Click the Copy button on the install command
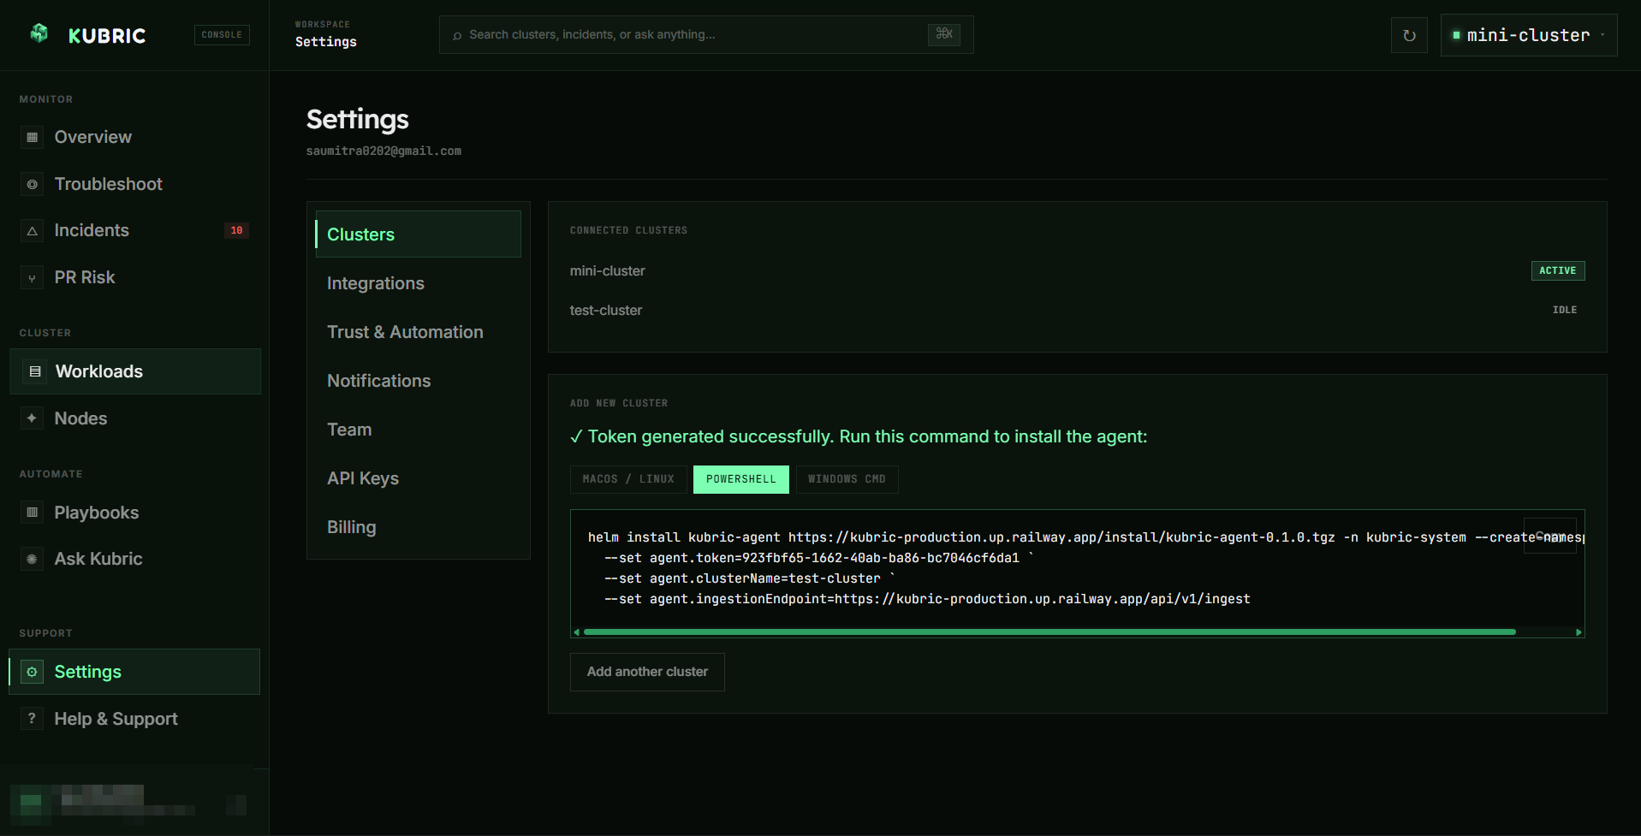The height and width of the screenshot is (836, 1641). click(1549, 536)
